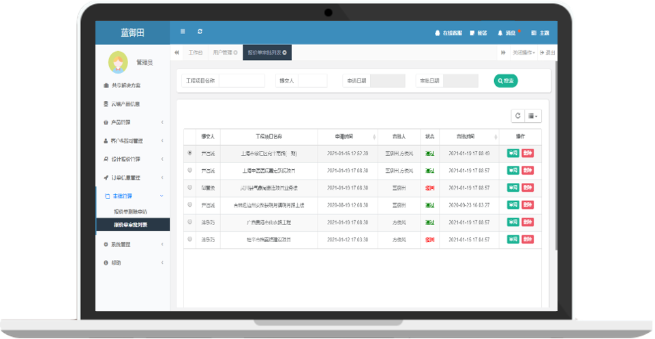
Task: Open the table column view dropdown
Action: click(533, 117)
